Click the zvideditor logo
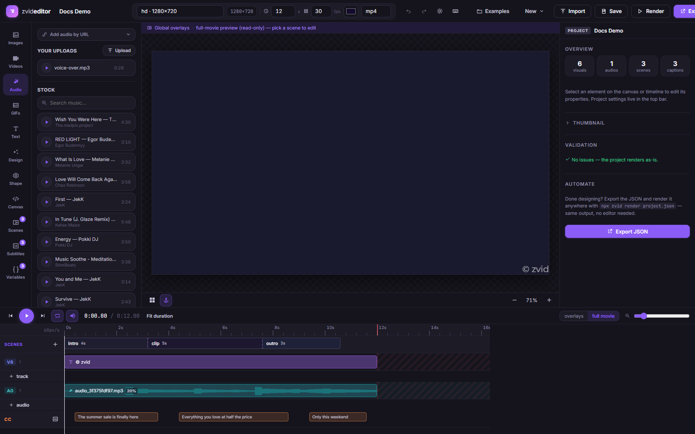The width and height of the screenshot is (695, 434). pyautogui.click(x=29, y=11)
